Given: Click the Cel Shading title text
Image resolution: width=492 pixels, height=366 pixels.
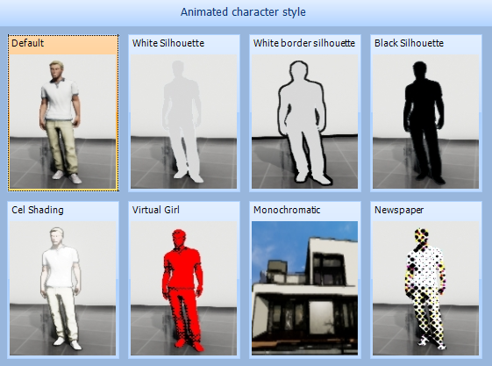Looking at the screenshot, I should point(38,210).
